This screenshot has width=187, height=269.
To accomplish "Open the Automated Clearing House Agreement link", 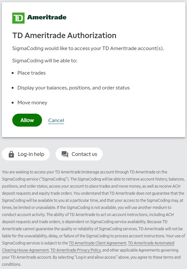I will click(88, 246).
